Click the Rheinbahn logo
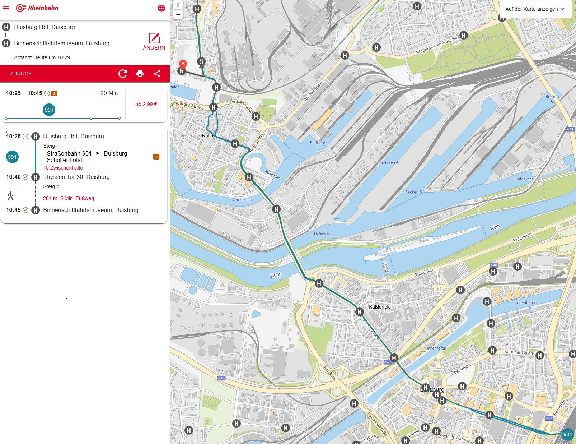 point(37,8)
